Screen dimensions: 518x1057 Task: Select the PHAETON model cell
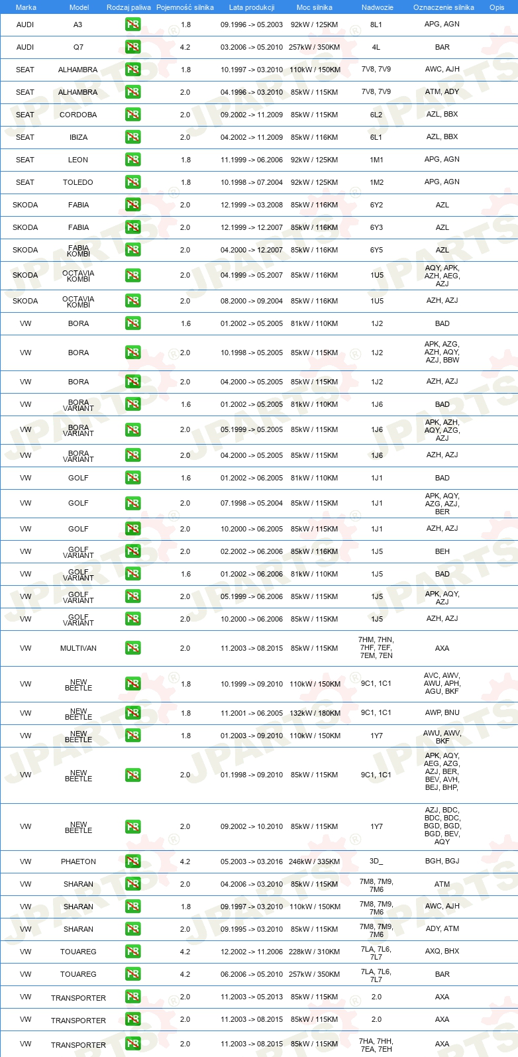(78, 862)
